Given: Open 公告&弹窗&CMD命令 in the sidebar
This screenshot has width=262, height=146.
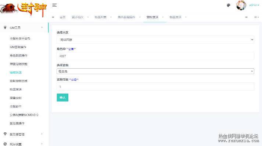Looking at the screenshot, I should pyautogui.click(x=24, y=115).
